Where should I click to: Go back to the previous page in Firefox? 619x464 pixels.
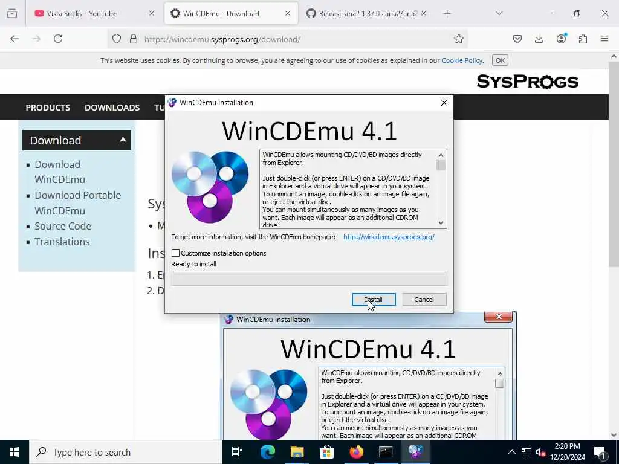tap(15, 39)
